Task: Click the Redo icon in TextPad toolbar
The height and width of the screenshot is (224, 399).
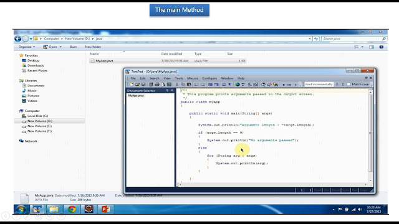Action: click(203, 85)
